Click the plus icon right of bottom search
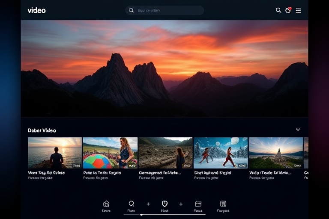 [x=148, y=204]
